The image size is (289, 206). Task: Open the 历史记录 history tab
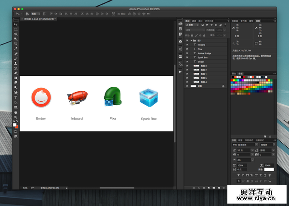pos(210,21)
